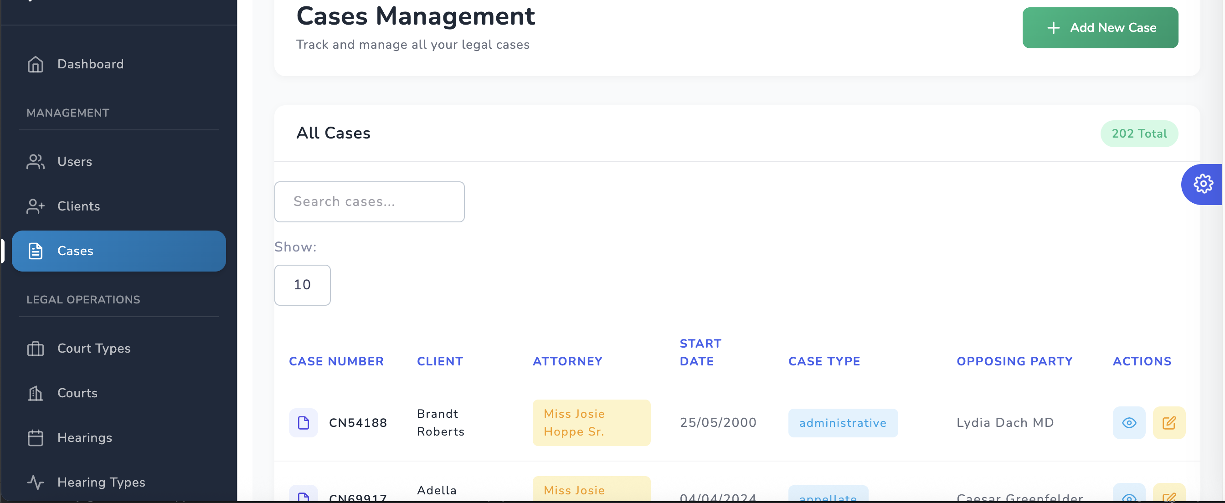
Task: Show details with the eye icon for CN54188
Action: (x=1129, y=422)
